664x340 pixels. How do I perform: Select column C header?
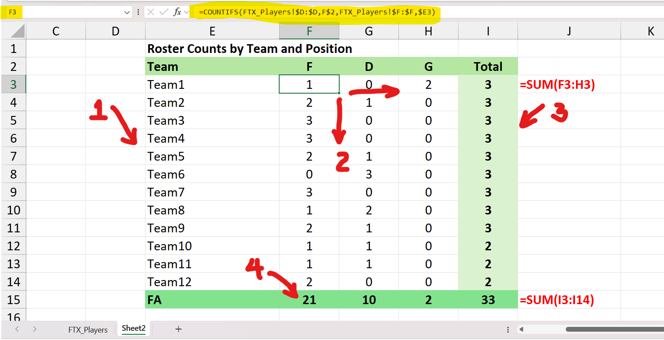pos(56,31)
